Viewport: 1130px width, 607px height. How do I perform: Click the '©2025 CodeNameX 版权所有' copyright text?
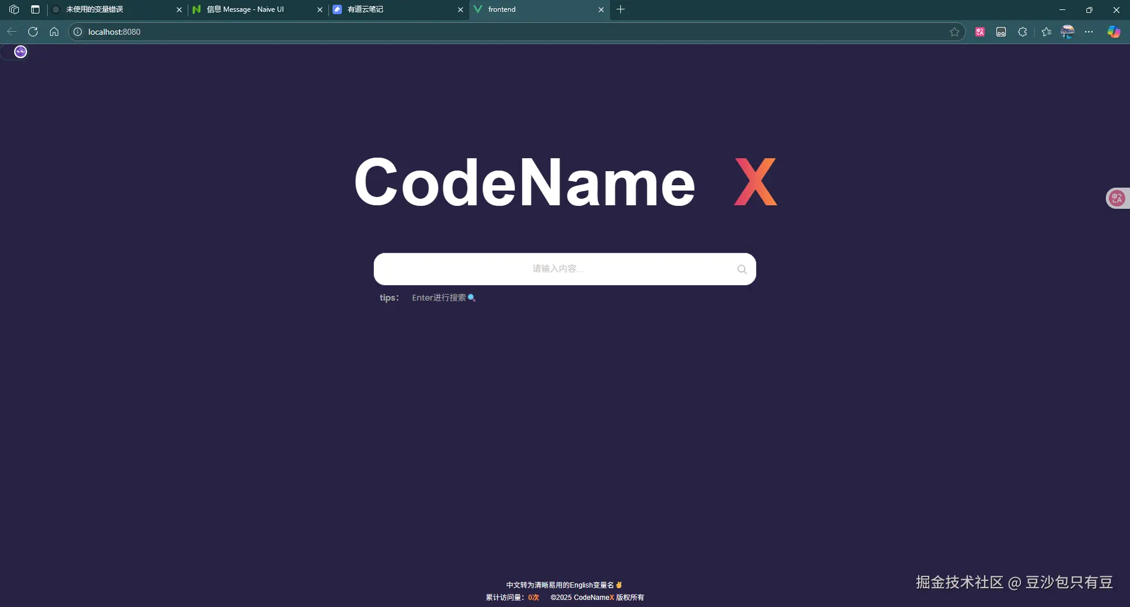tap(597, 598)
